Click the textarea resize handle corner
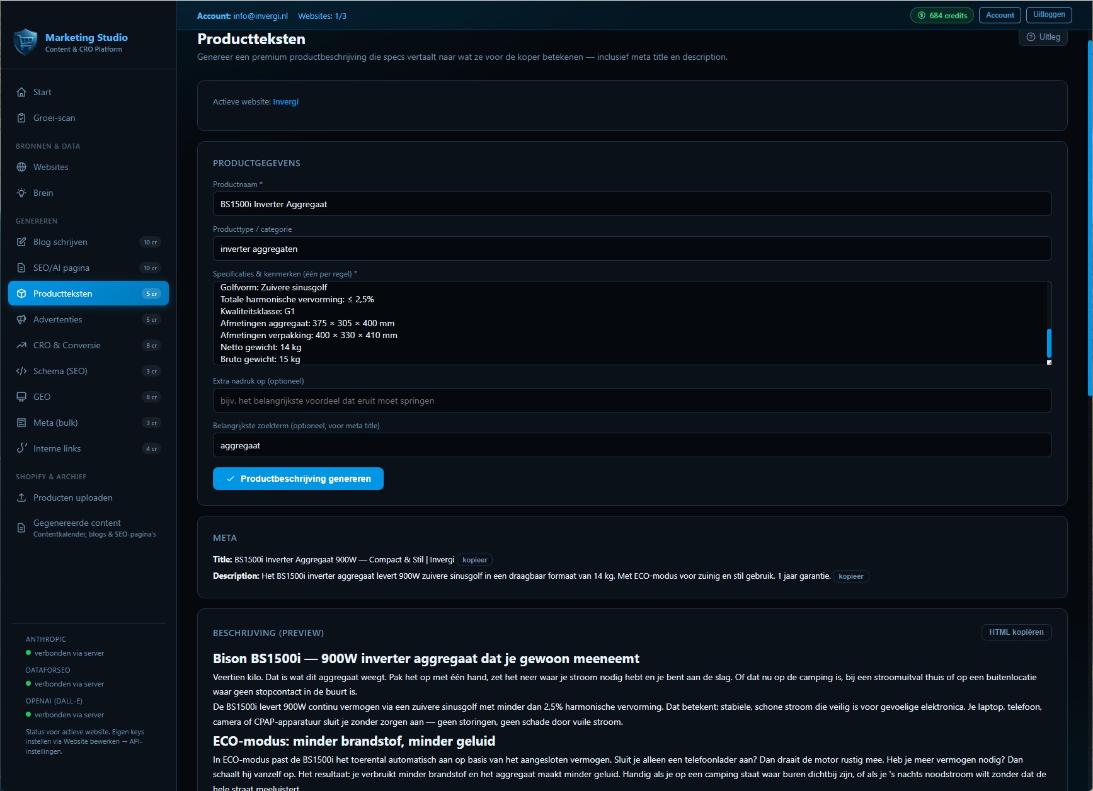Screen dimensions: 1093x791 tap(1049, 362)
